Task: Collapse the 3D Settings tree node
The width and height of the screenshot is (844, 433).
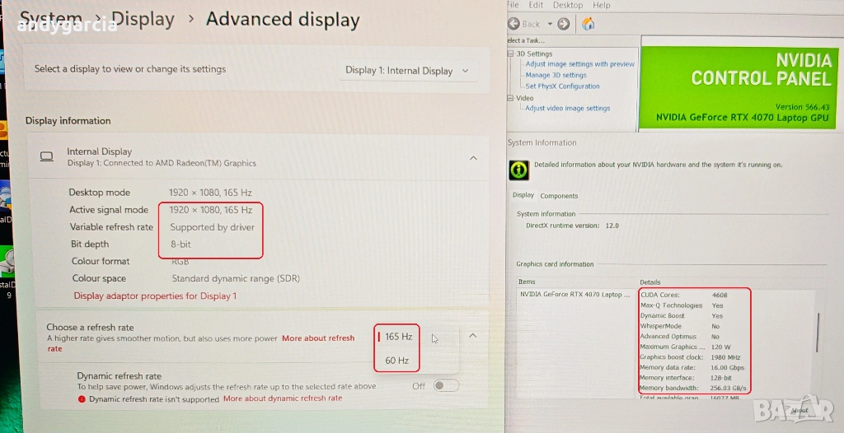Action: point(510,54)
